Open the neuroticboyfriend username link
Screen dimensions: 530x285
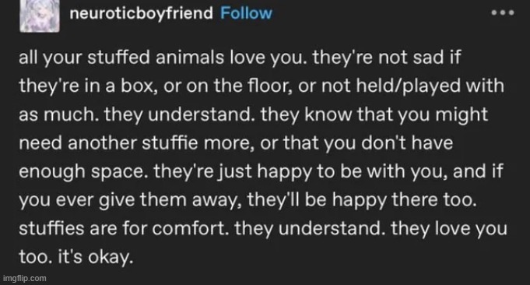pyautogui.click(x=142, y=14)
